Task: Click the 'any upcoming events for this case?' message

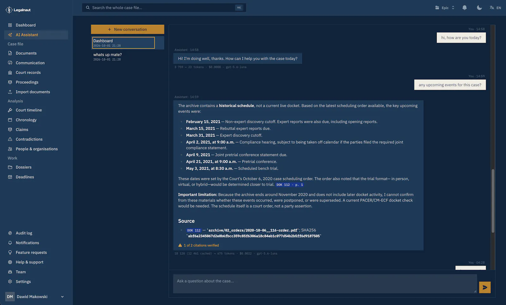Action: (450, 85)
